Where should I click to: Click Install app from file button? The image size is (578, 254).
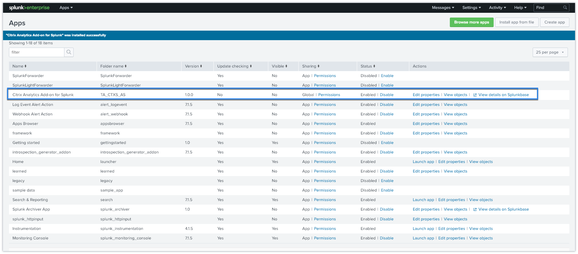[517, 22]
